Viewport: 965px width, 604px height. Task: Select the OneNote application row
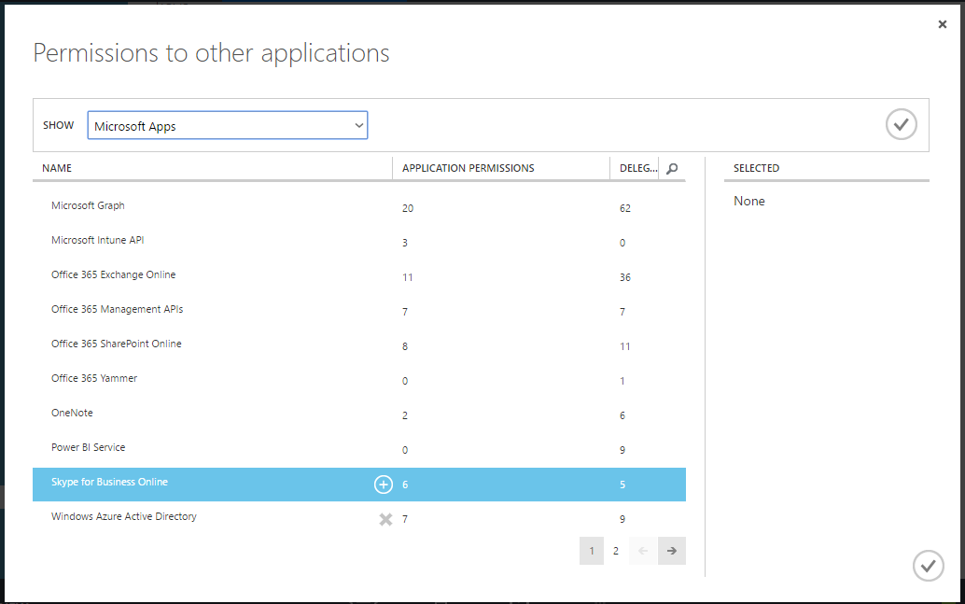pyautogui.click(x=358, y=414)
